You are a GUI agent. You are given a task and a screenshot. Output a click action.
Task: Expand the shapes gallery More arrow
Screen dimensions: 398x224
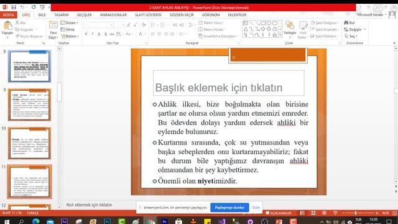[x=280, y=35]
